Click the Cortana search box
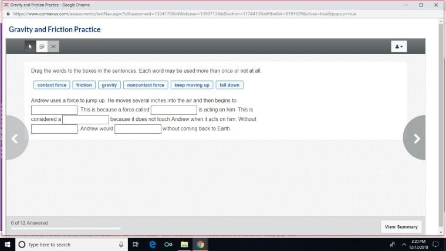Viewport: 446px width, 251px height. click(71, 245)
